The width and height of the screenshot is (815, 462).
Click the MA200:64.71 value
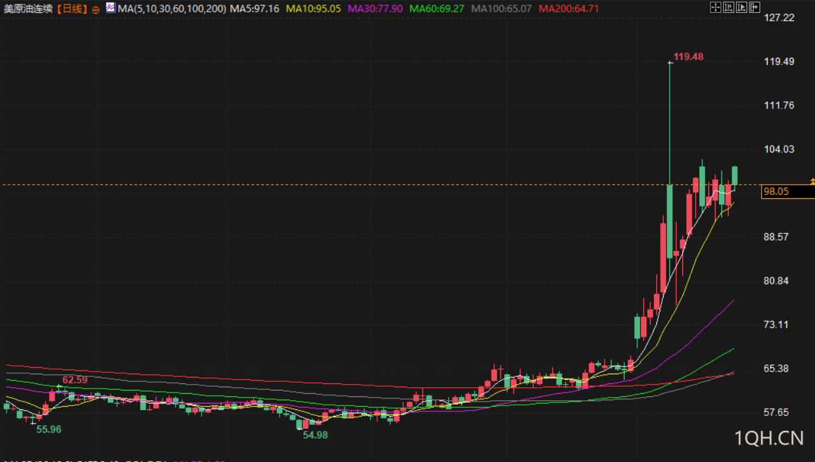(569, 9)
